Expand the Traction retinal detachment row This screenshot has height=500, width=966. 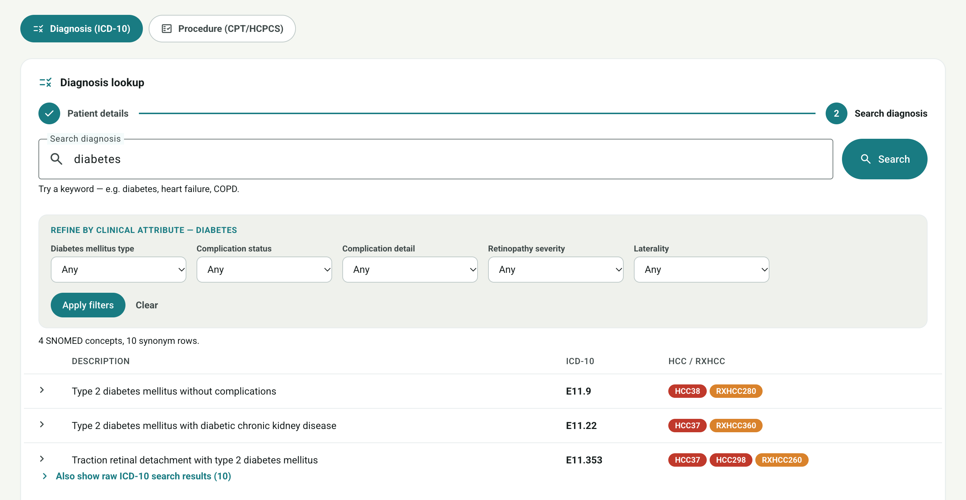pyautogui.click(x=42, y=459)
